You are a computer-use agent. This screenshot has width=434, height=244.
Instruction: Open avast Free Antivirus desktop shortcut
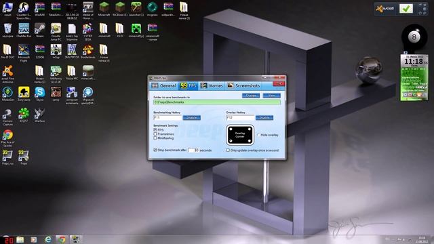pyautogui.click(x=7, y=74)
